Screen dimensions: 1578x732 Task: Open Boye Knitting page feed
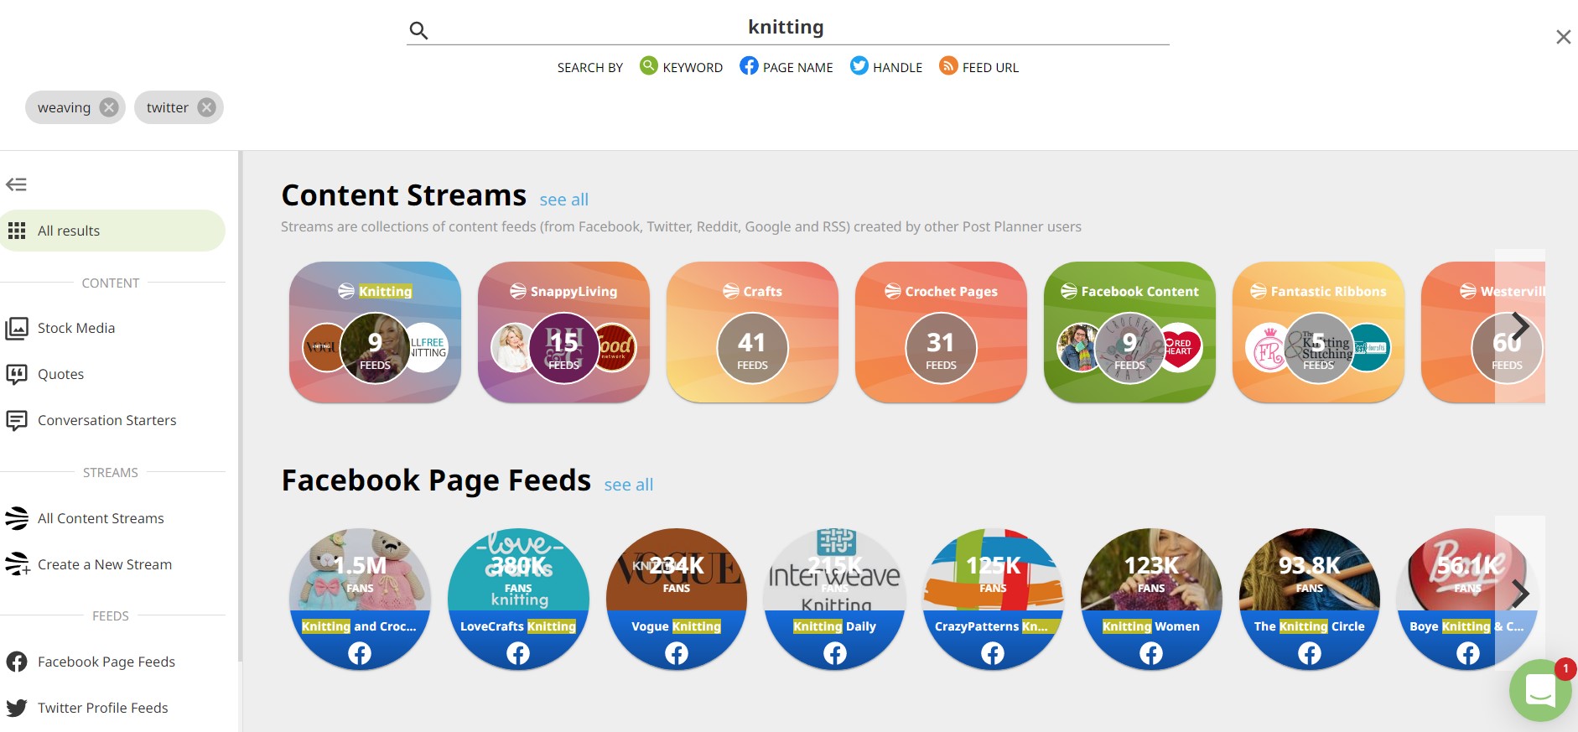click(1467, 599)
